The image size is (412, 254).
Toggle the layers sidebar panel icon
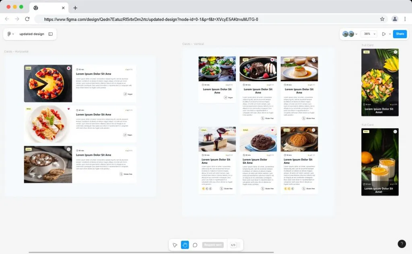(51, 34)
